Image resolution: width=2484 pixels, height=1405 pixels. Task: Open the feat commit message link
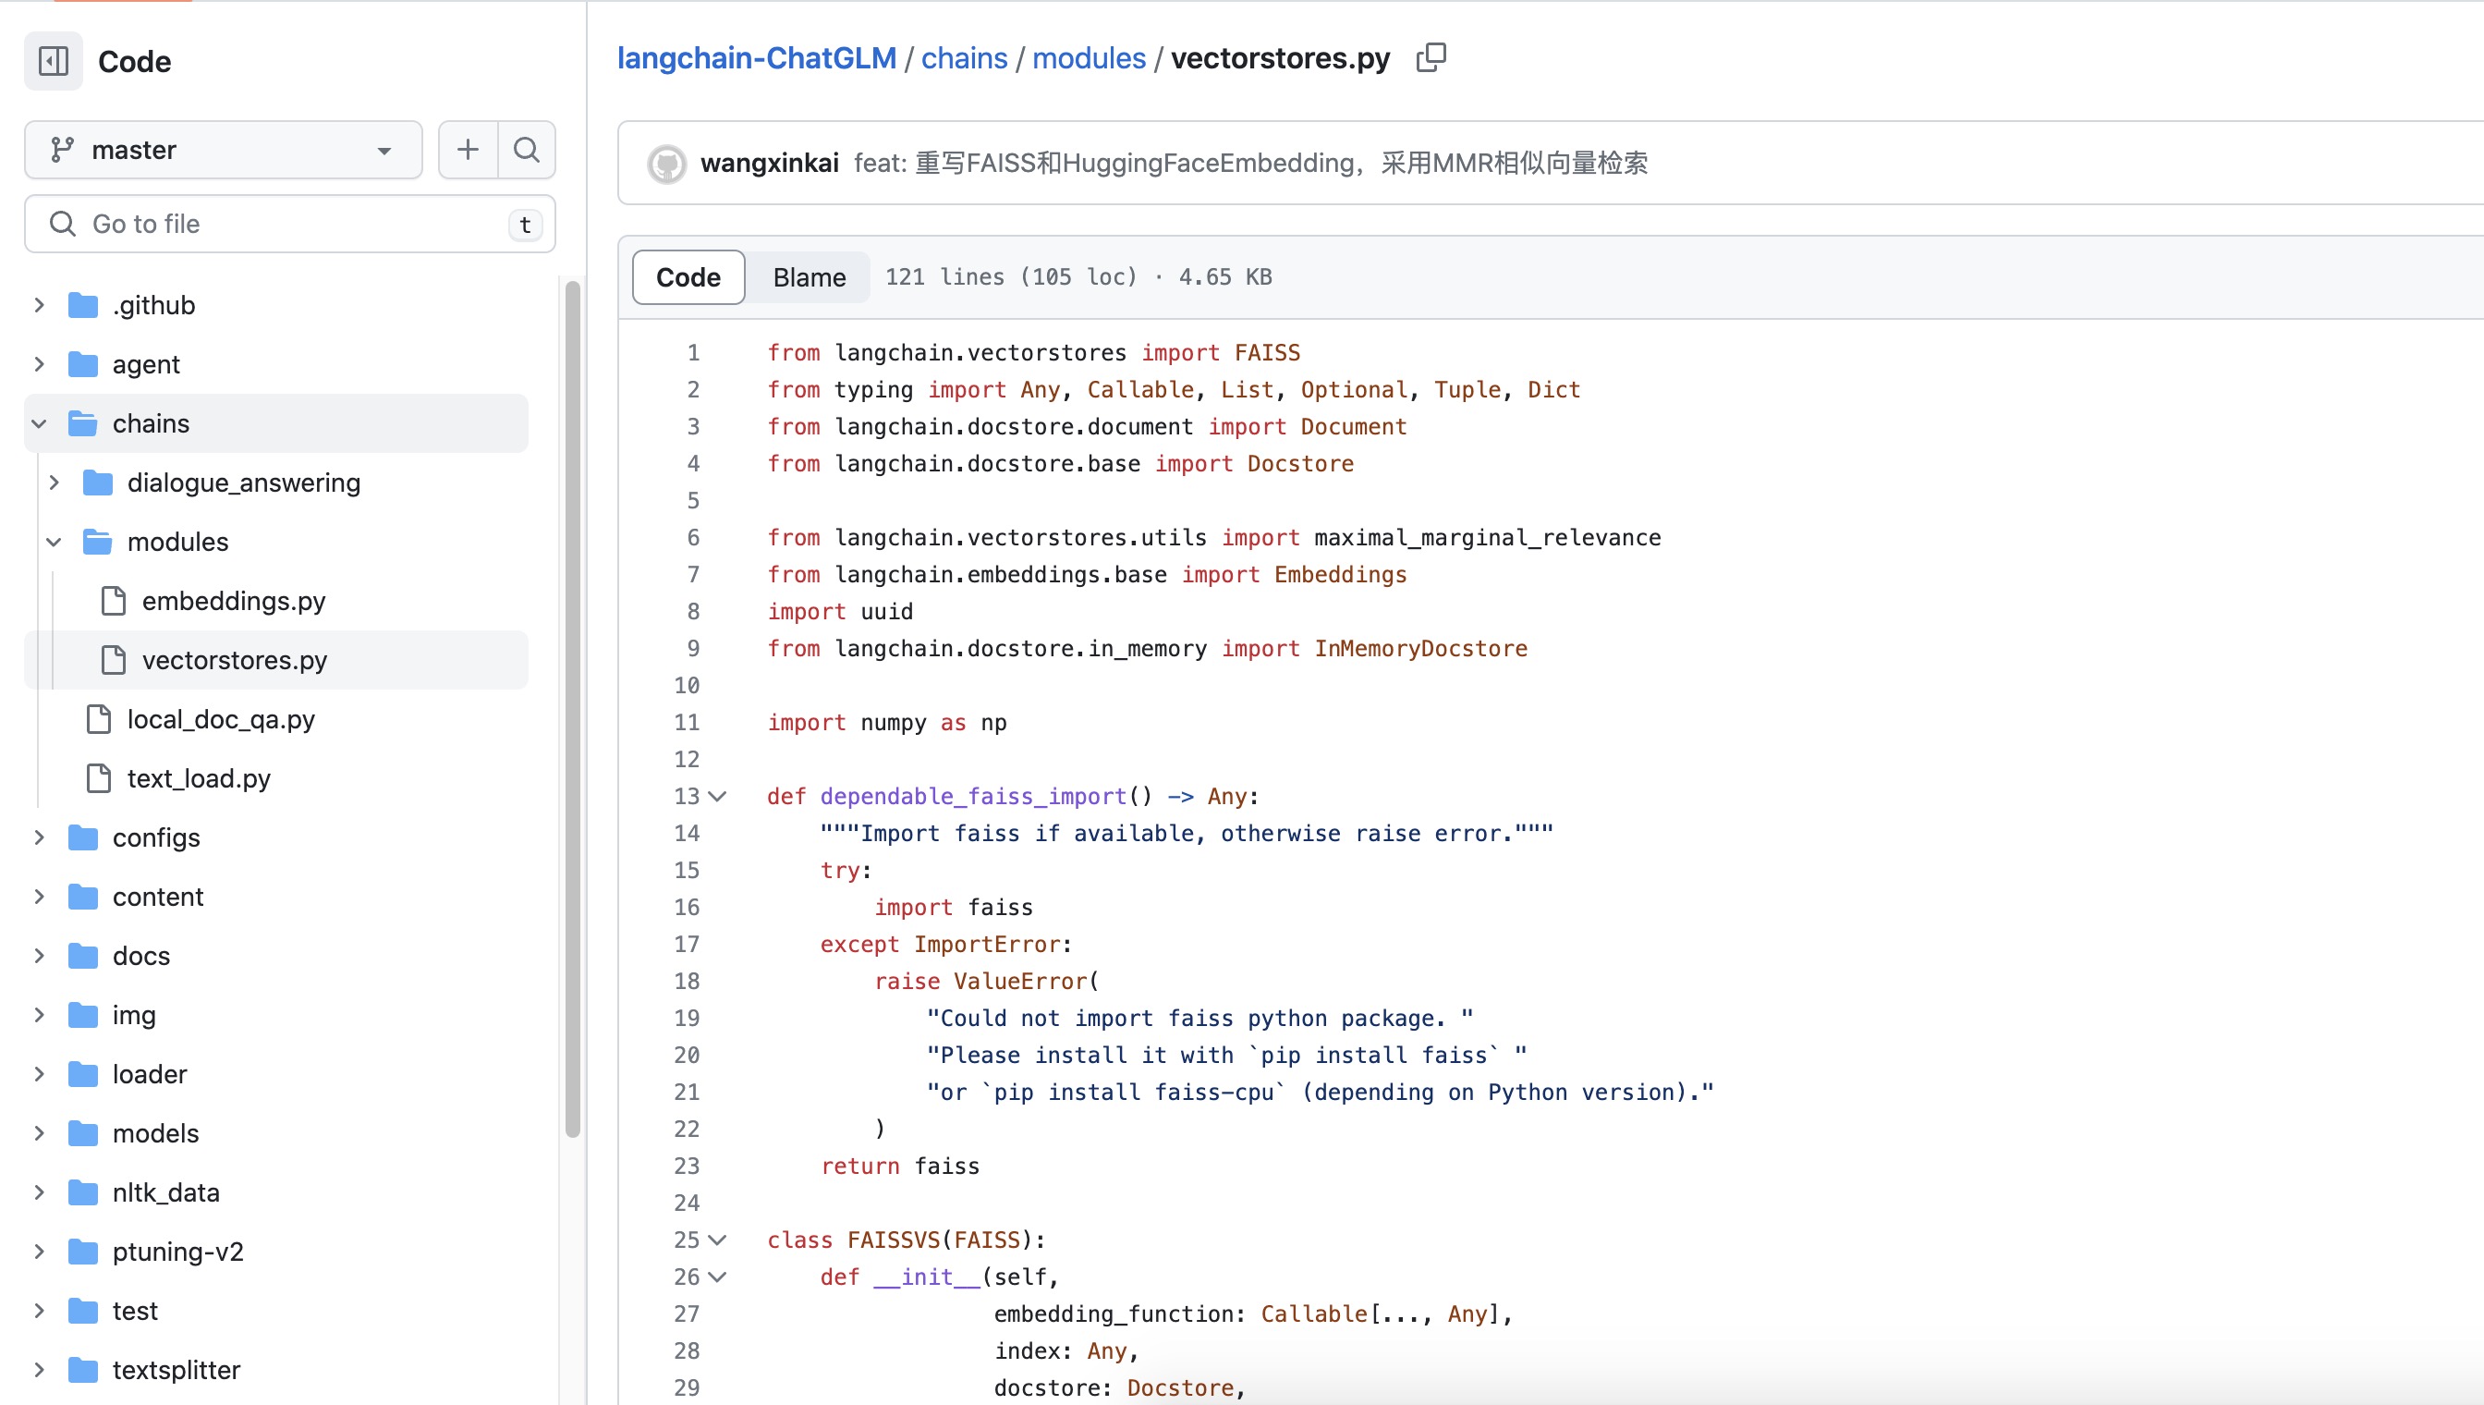[x=1251, y=163]
